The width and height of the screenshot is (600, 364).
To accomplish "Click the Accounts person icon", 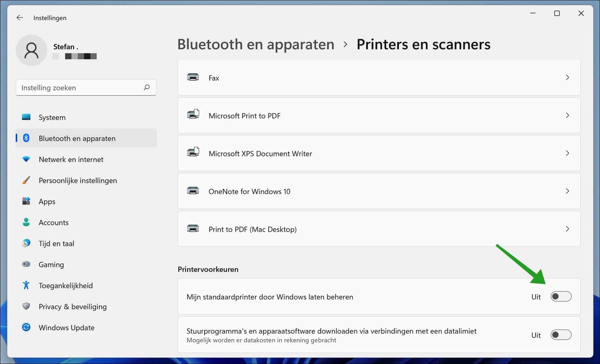I will [x=26, y=222].
